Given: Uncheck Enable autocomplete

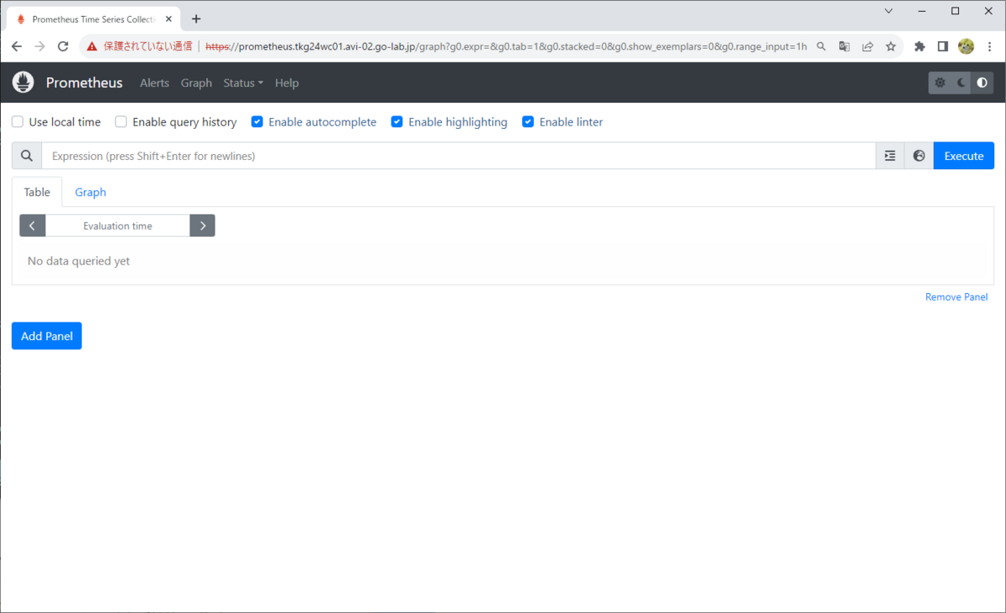Looking at the screenshot, I should pos(257,122).
